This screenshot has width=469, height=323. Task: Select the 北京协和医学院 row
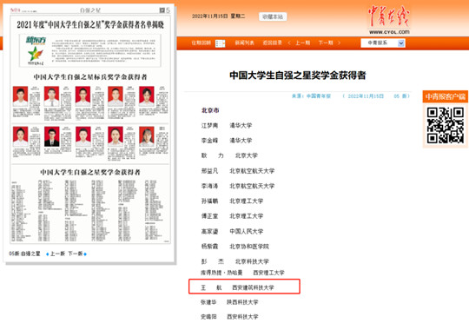(x=234, y=247)
